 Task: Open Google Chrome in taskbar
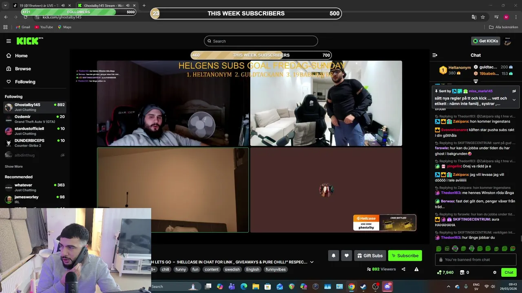pyautogui.click(x=352, y=286)
